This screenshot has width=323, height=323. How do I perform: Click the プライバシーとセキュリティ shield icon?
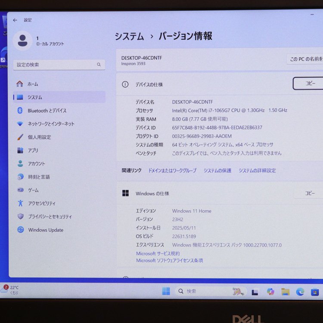(20, 216)
